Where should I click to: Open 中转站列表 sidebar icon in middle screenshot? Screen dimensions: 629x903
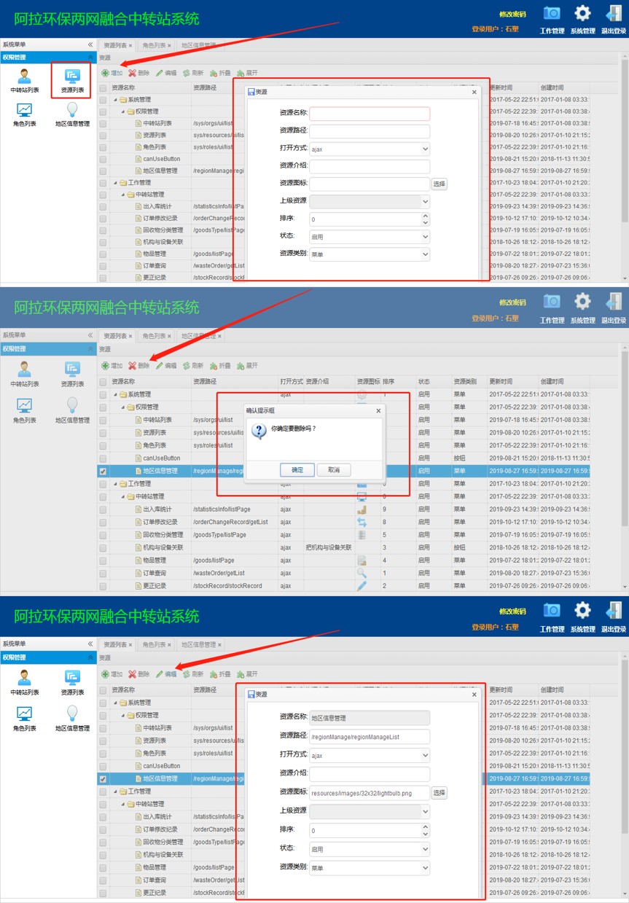25,370
